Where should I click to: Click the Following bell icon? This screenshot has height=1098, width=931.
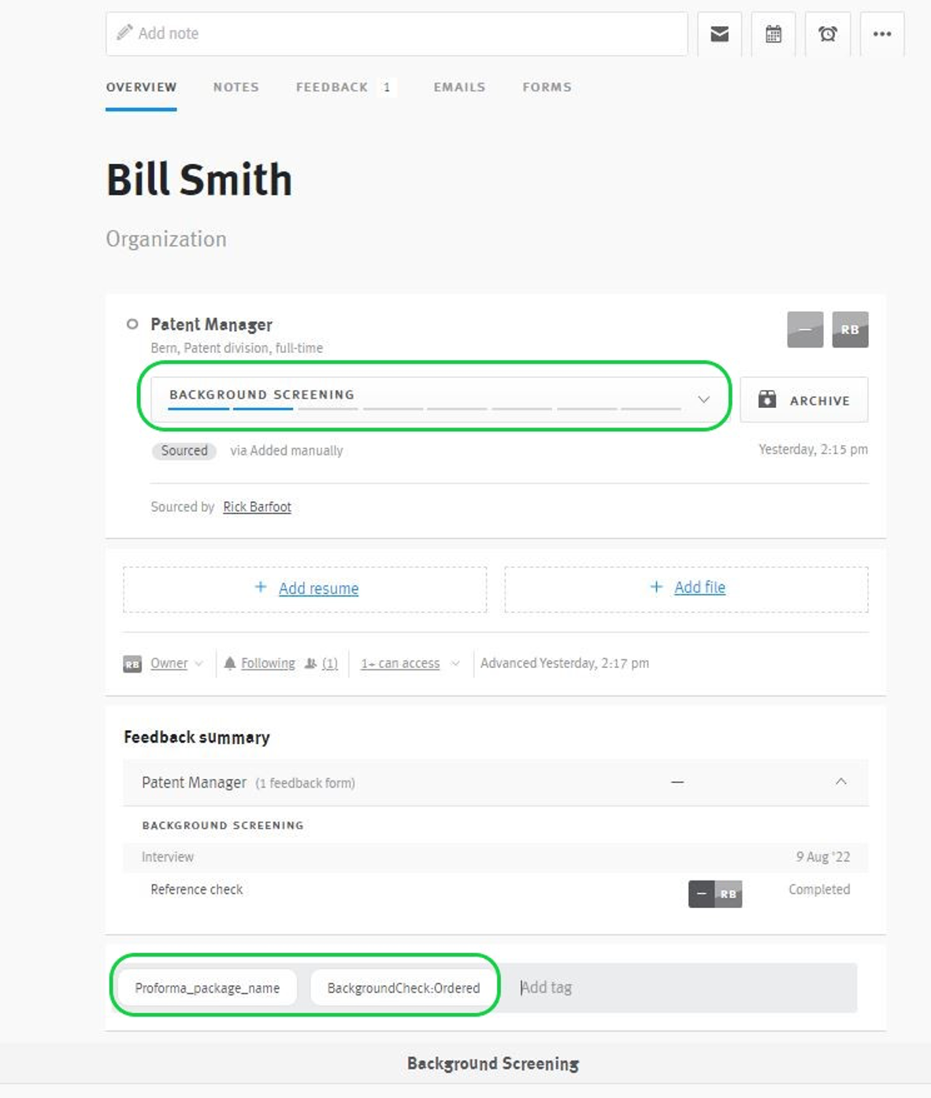point(229,662)
